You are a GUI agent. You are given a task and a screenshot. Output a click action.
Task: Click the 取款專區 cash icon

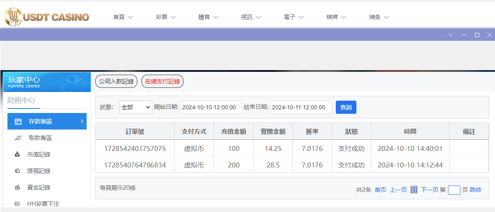(x=17, y=138)
